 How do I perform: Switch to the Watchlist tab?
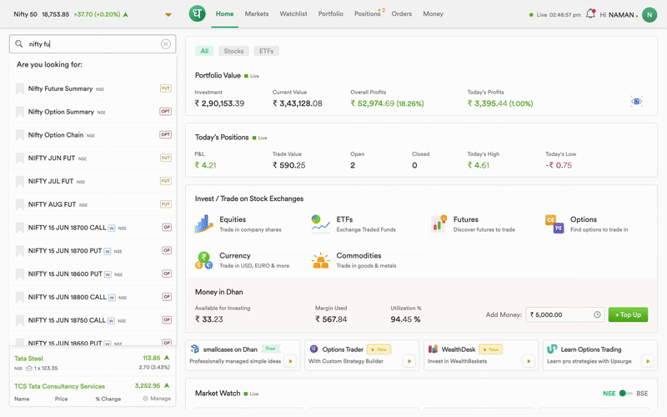pos(293,14)
